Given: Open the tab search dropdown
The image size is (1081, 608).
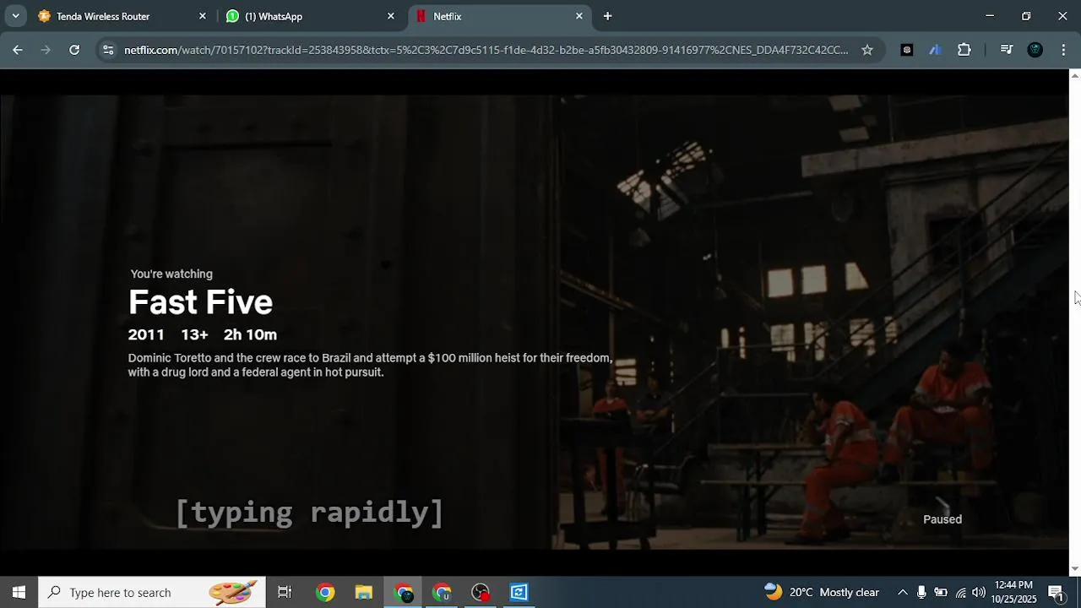Looking at the screenshot, I should coord(15,16).
